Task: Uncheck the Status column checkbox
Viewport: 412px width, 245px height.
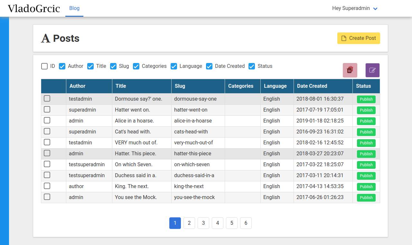Action: click(x=252, y=66)
